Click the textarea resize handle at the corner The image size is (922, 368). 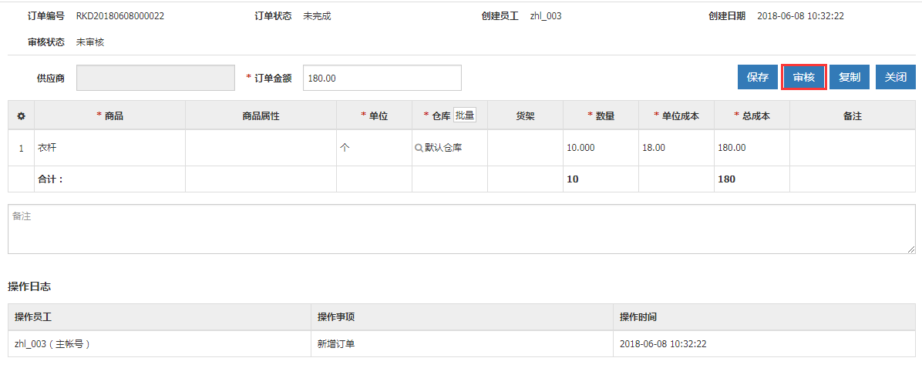911,249
